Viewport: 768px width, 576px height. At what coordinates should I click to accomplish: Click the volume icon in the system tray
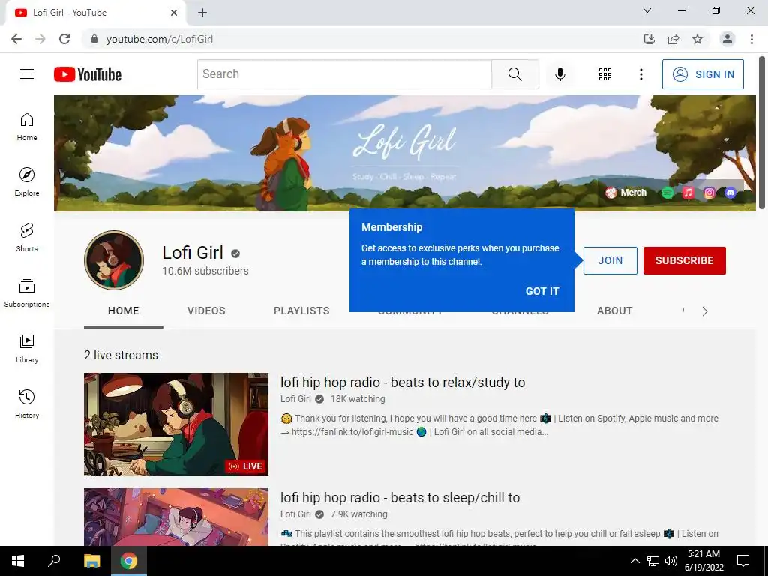[671, 561]
